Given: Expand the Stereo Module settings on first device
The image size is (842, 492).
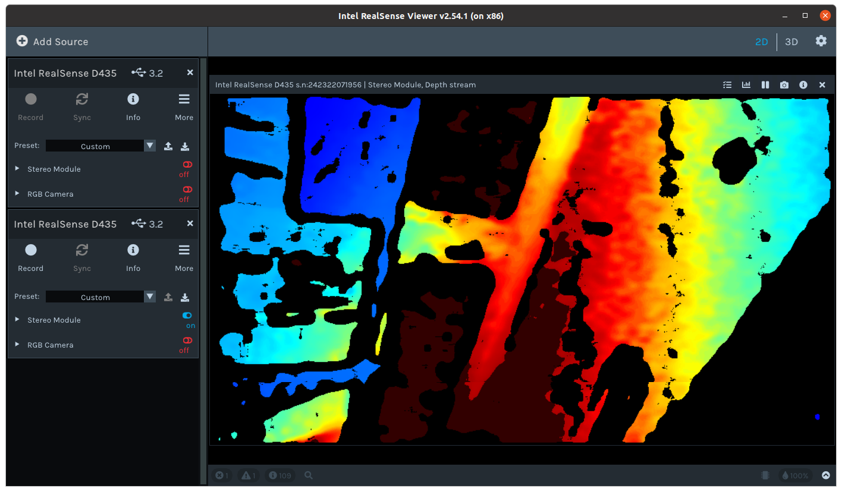Looking at the screenshot, I should coord(16,169).
